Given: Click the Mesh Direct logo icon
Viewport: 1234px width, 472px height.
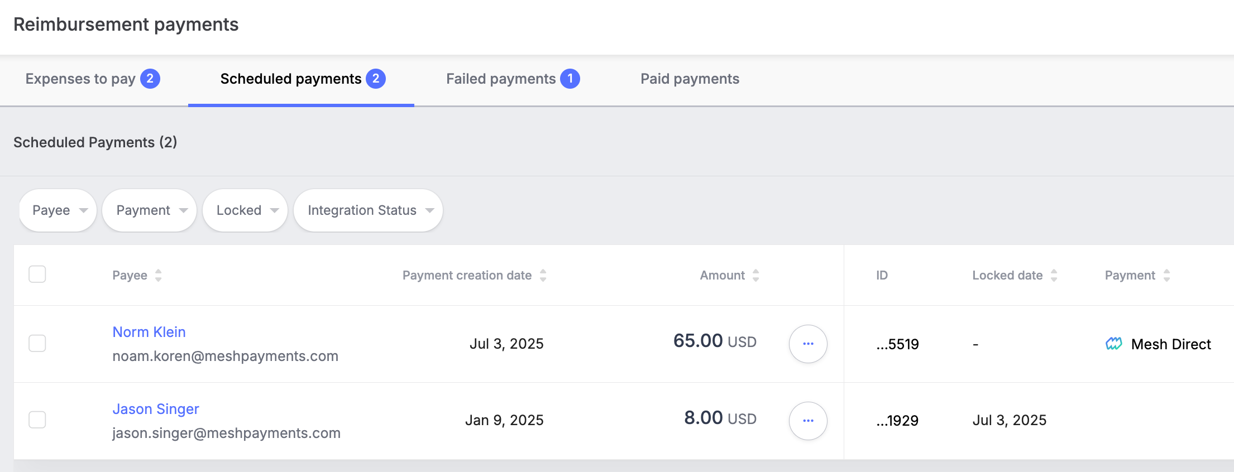Looking at the screenshot, I should coord(1114,344).
